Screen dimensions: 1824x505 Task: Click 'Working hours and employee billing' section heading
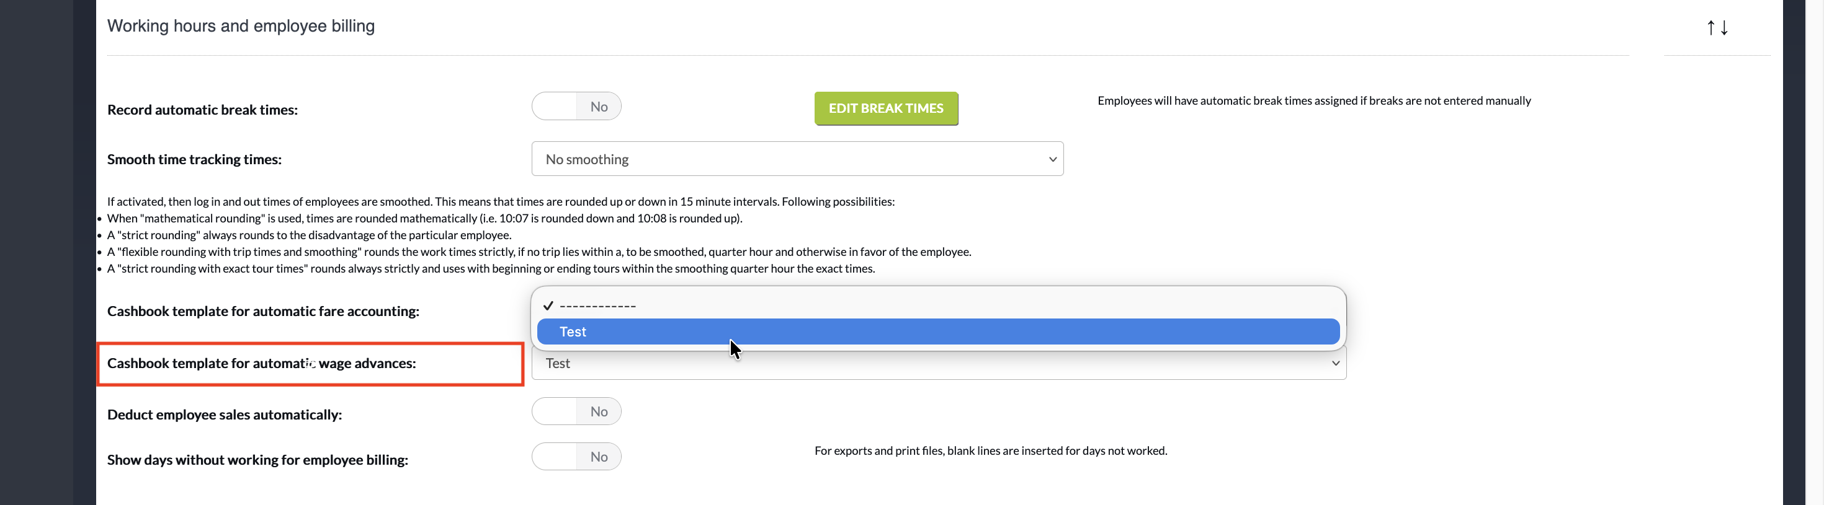[241, 26]
